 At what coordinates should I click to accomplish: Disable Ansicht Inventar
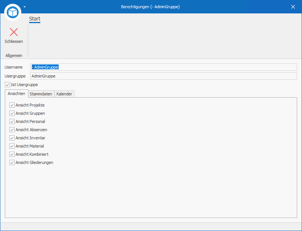pos(12,138)
